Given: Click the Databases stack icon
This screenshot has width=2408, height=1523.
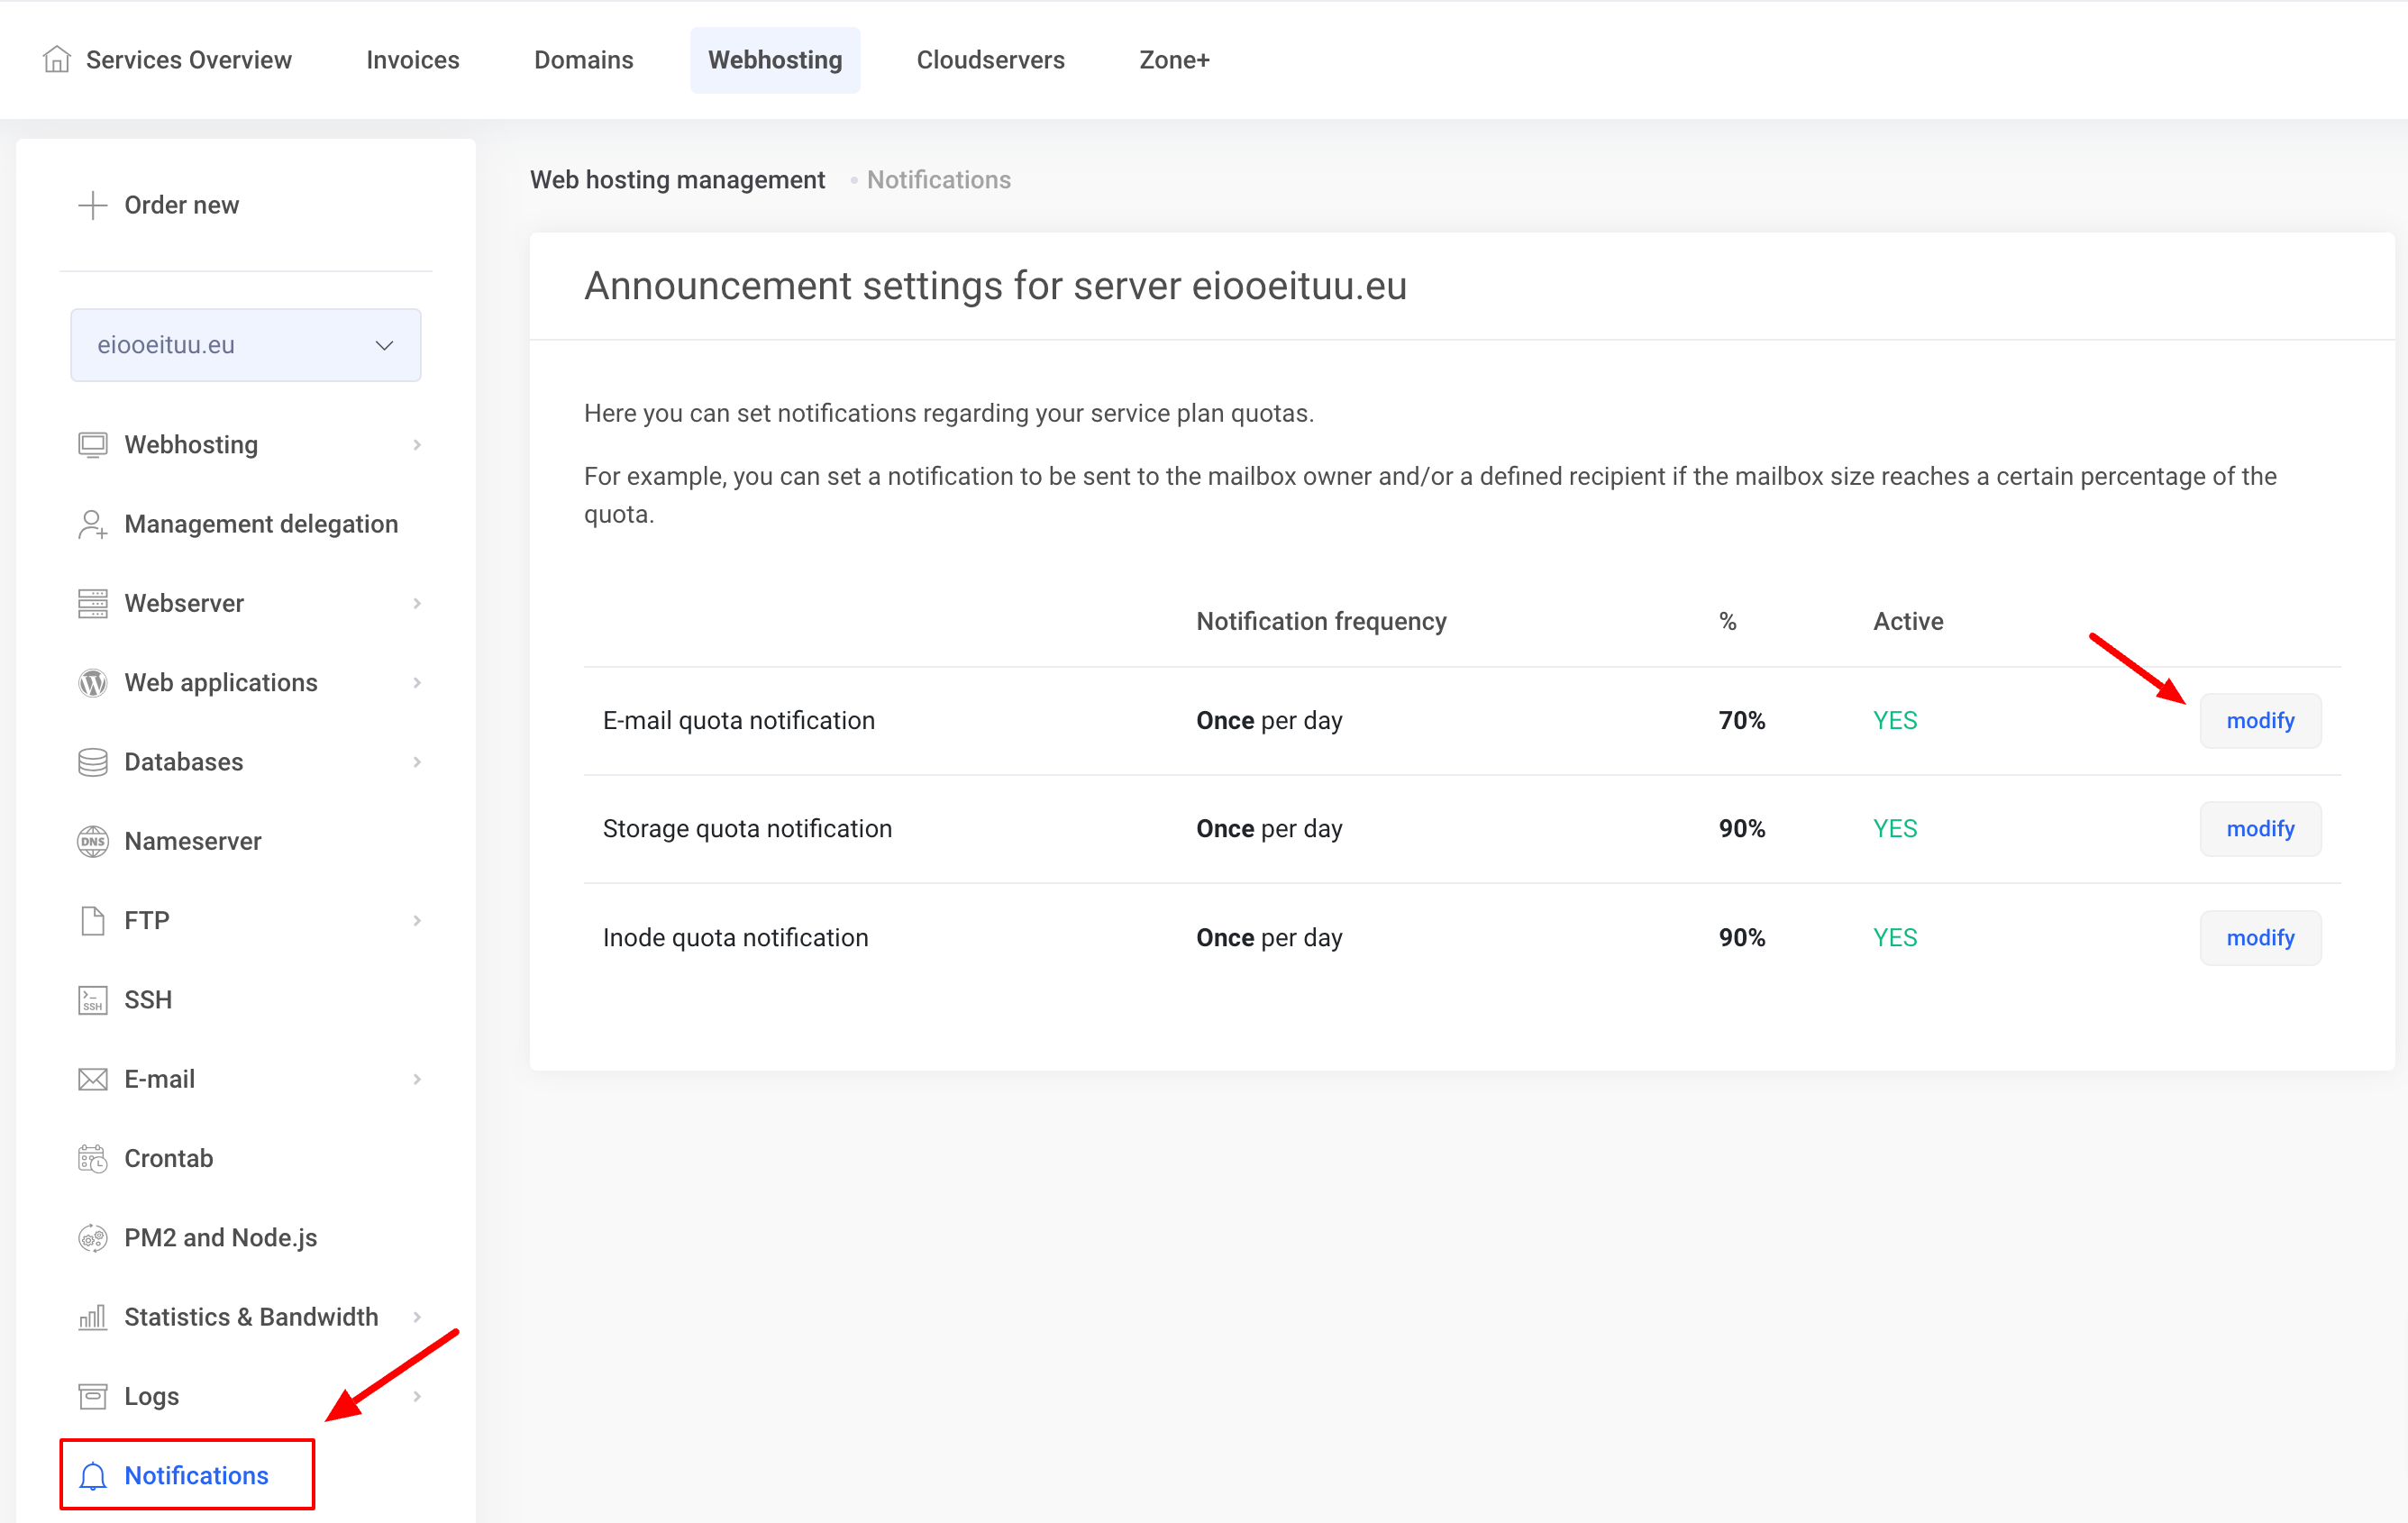Looking at the screenshot, I should click(x=92, y=762).
